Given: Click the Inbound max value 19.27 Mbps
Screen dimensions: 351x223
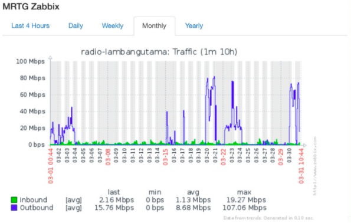Looking at the screenshot, I should pos(246,200).
